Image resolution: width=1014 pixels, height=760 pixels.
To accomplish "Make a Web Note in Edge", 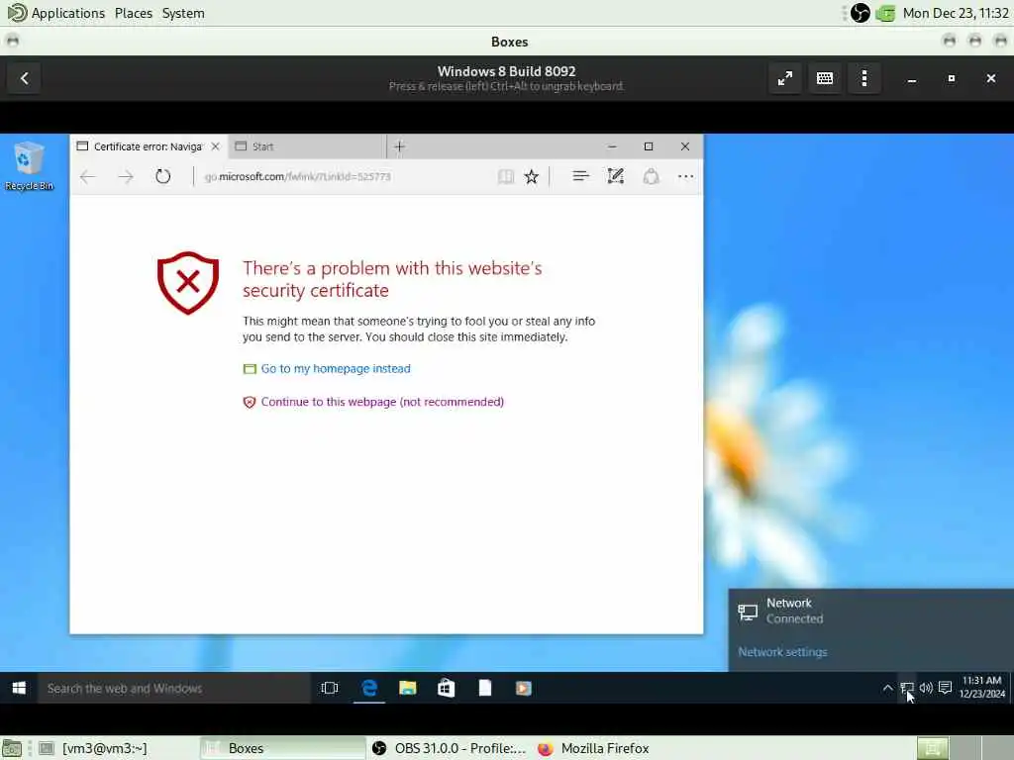I will 616,176.
